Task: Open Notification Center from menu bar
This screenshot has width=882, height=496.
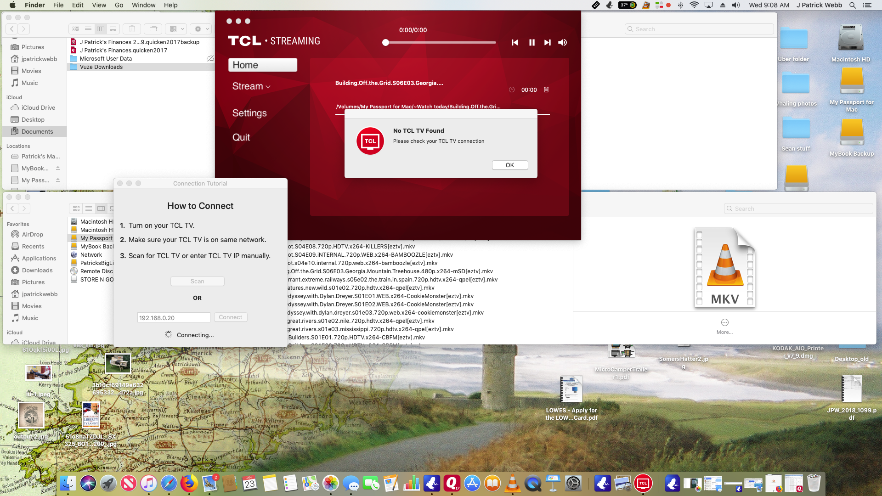Action: pyautogui.click(x=867, y=5)
